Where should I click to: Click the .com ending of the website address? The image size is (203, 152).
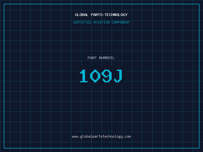coord(127,137)
